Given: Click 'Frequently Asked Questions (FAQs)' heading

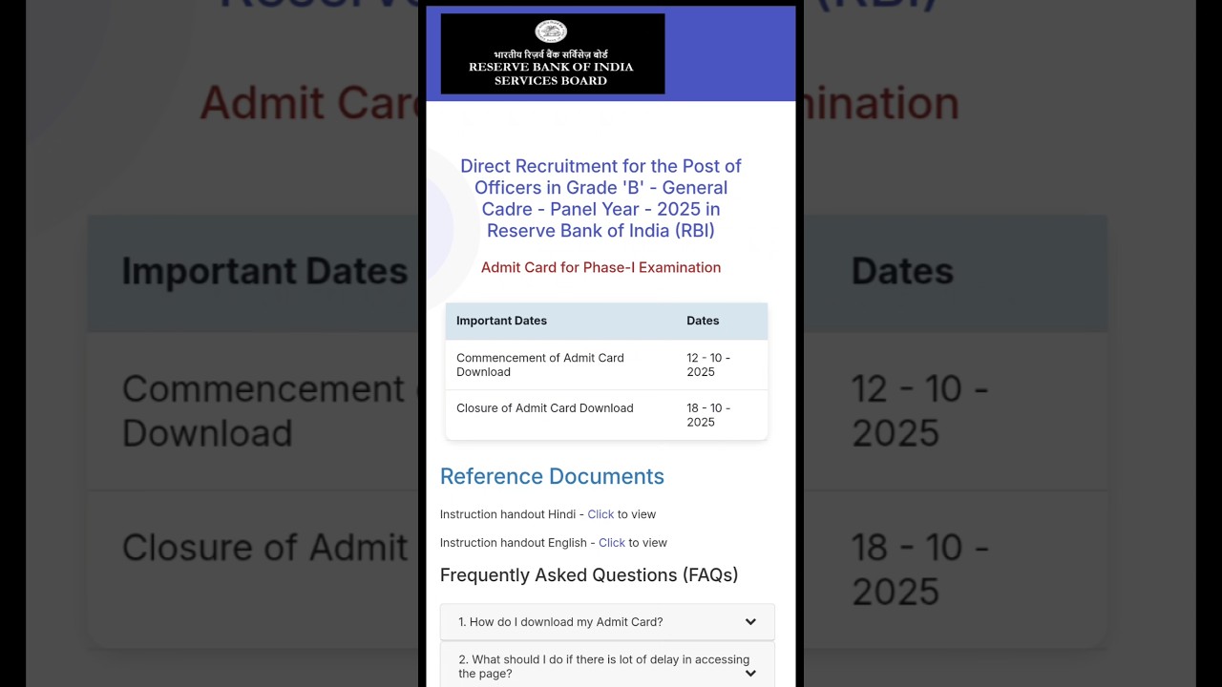Looking at the screenshot, I should click(589, 575).
